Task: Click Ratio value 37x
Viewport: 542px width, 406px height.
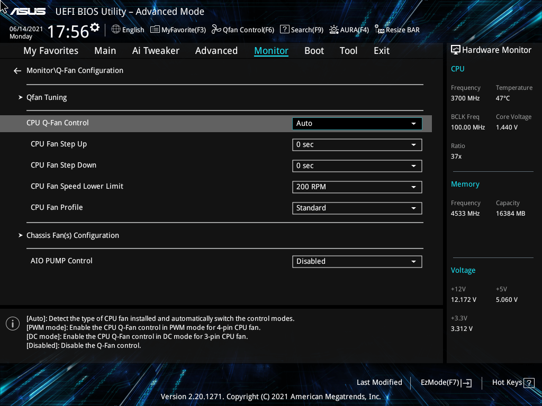Action: click(x=456, y=156)
